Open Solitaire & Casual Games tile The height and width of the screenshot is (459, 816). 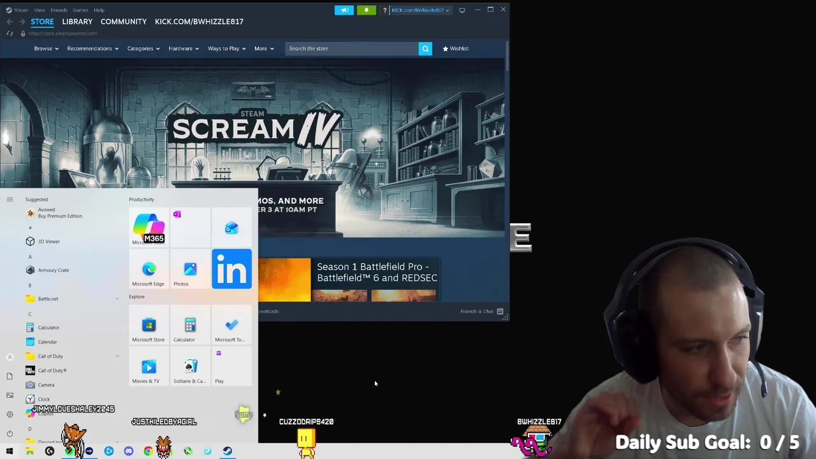[x=190, y=367]
